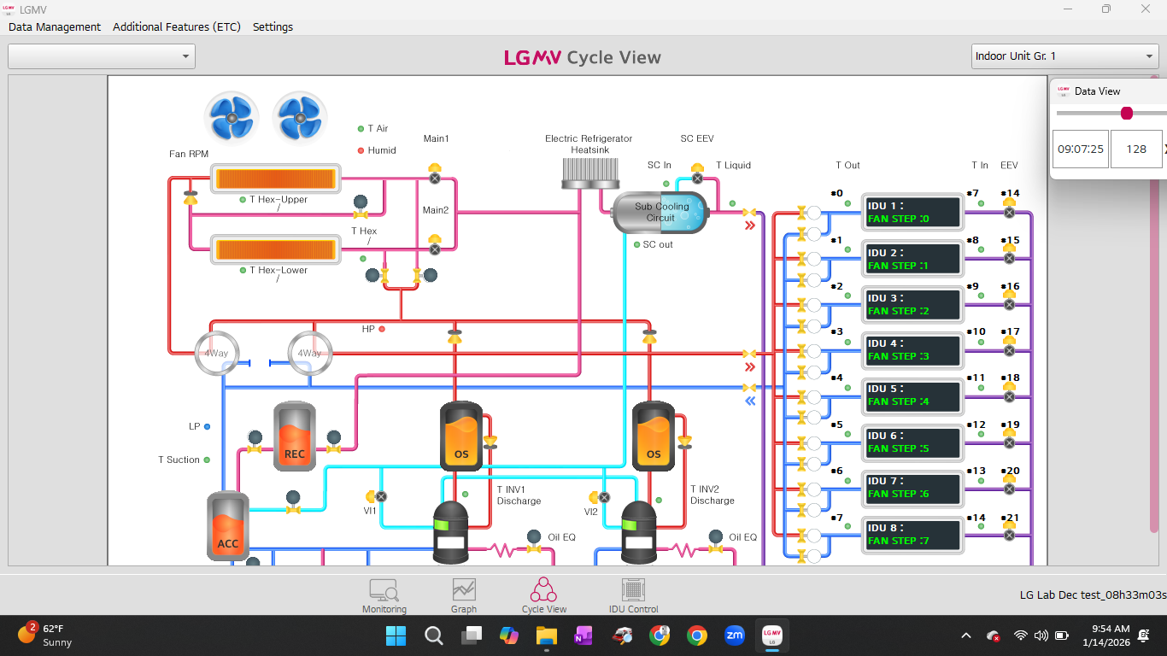
Task: Open the IDU Control panel
Action: click(632, 595)
